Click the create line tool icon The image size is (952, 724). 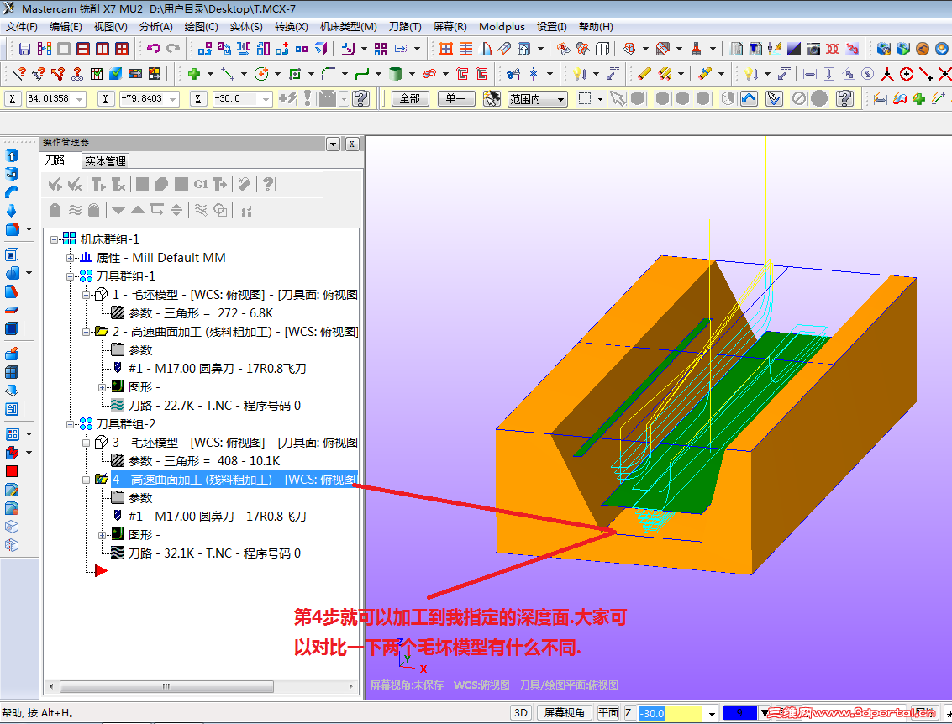tap(228, 74)
